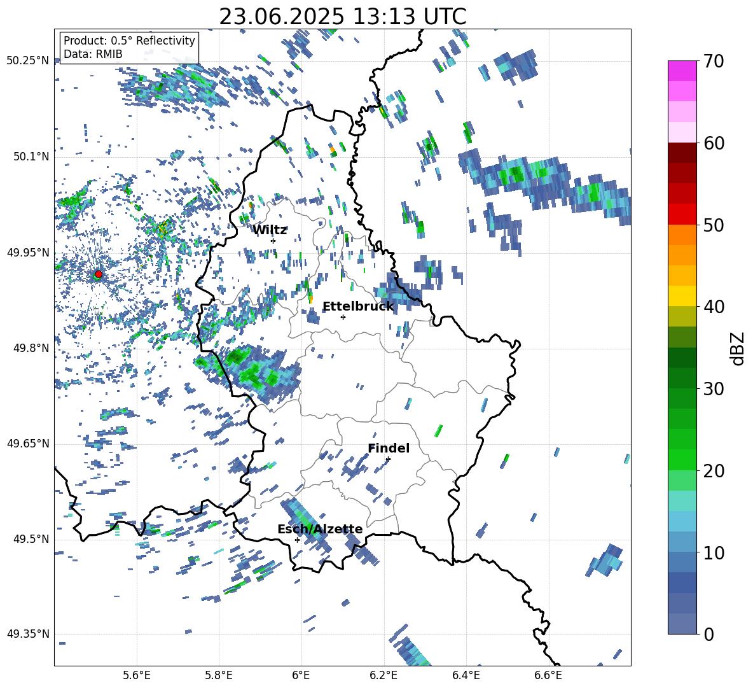Viewport: 753px width, 688px height.
Task: Click the 60 tick on the colorbar
Action: (714, 143)
